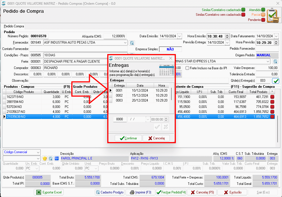Toggle Frete Incluso na Base do IPI checkbox
Screen dimensions: 282x197
tap(187, 68)
